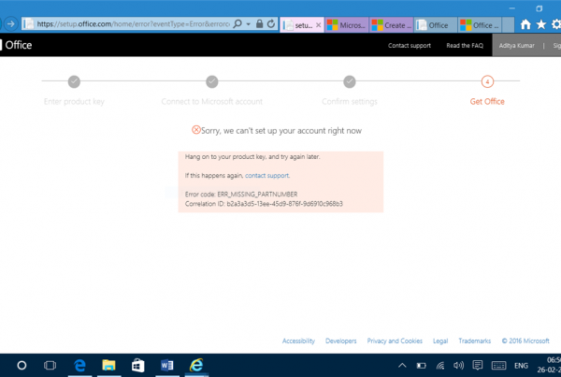Click the taskbar clock and date
The width and height of the screenshot is (561, 377).
coord(549,365)
